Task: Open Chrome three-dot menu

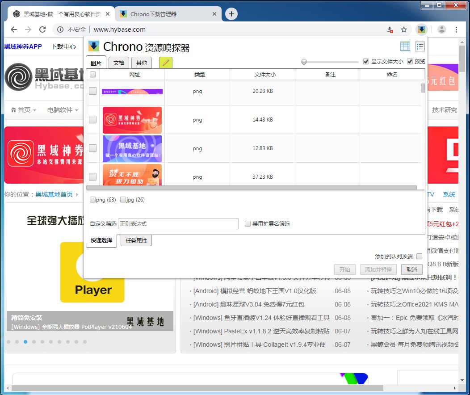Action: click(456, 29)
